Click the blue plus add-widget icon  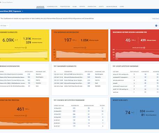click(156, 26)
